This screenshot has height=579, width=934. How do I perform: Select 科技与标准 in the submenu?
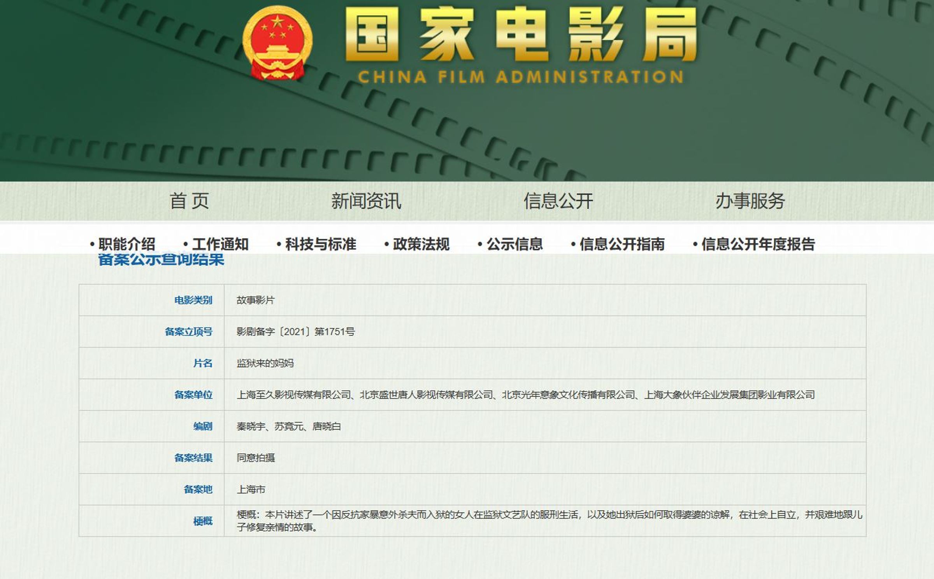pyautogui.click(x=320, y=244)
